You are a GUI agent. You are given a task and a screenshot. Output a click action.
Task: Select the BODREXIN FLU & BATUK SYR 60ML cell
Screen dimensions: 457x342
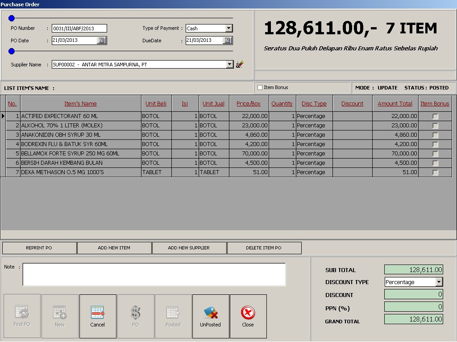point(81,144)
